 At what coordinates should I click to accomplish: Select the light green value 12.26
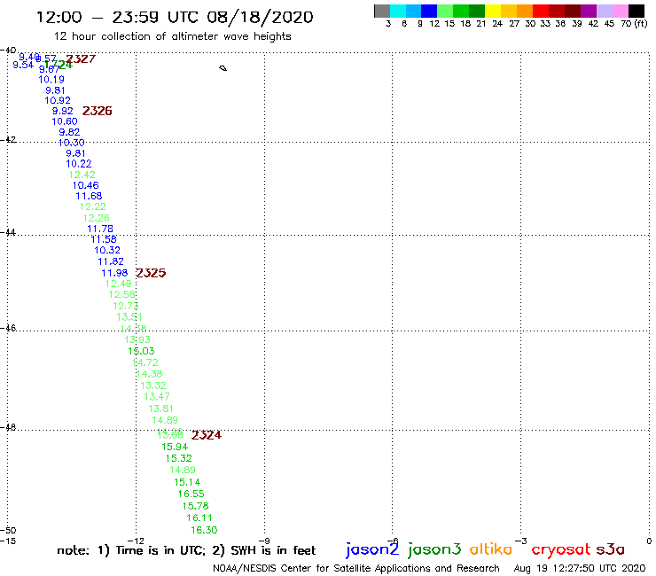(97, 218)
